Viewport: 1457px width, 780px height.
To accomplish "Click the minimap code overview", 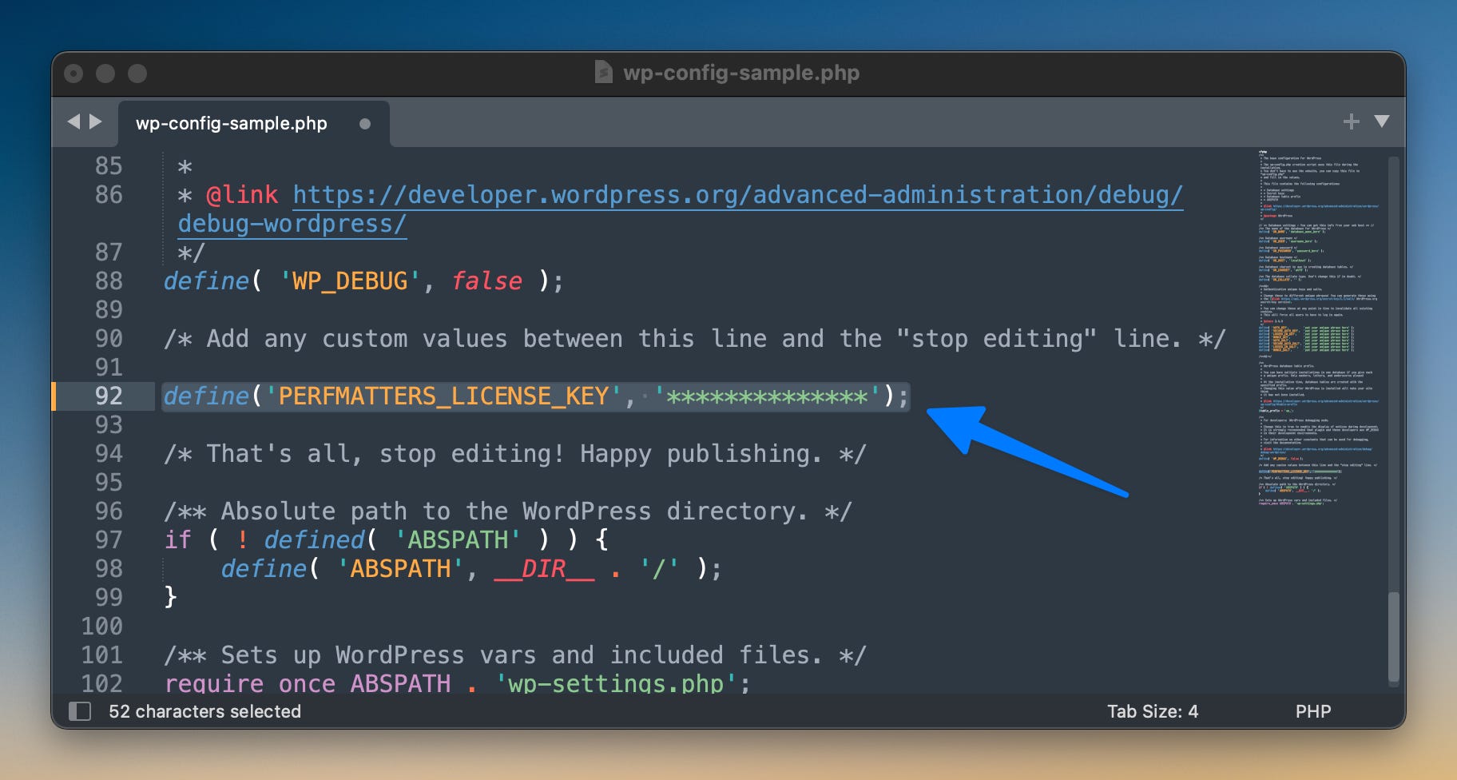I will (1319, 328).
